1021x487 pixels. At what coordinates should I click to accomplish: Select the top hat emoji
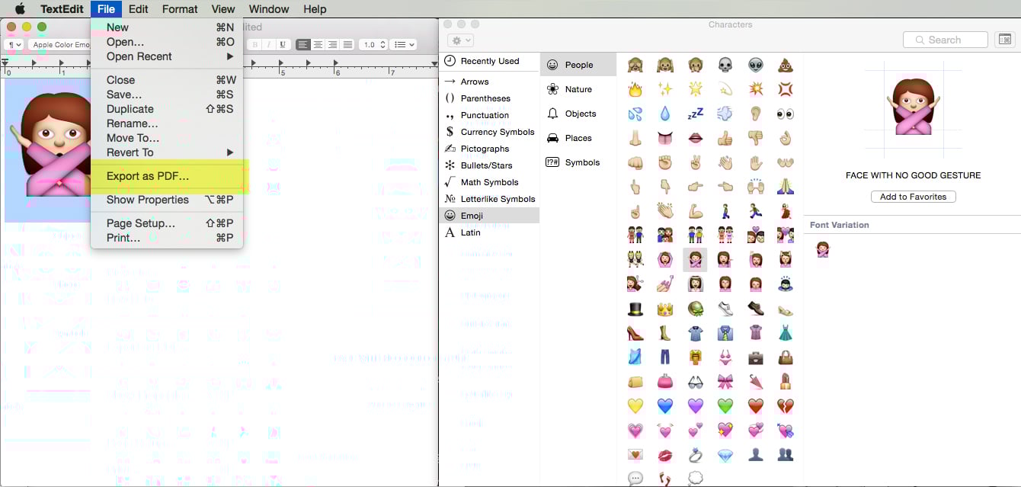click(x=635, y=309)
